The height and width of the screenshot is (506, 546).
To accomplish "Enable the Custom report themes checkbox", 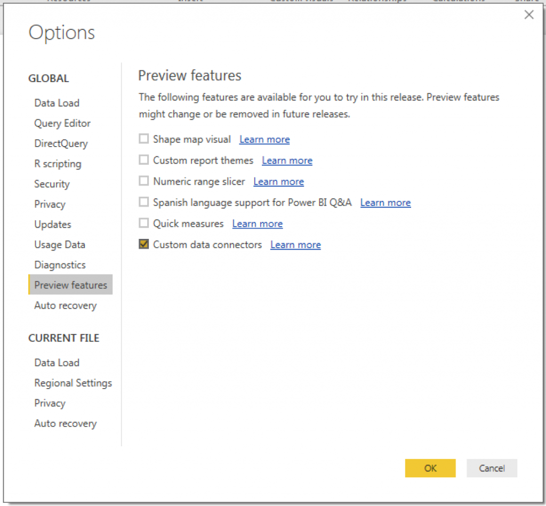I will tap(144, 160).
